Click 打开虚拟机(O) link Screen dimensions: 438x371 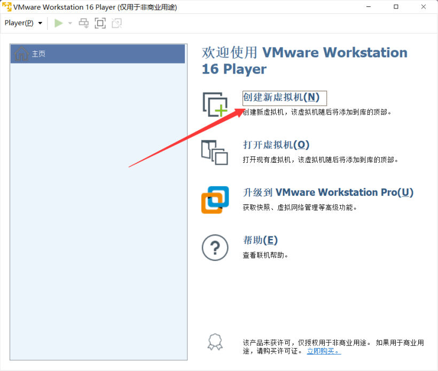pyautogui.click(x=276, y=145)
